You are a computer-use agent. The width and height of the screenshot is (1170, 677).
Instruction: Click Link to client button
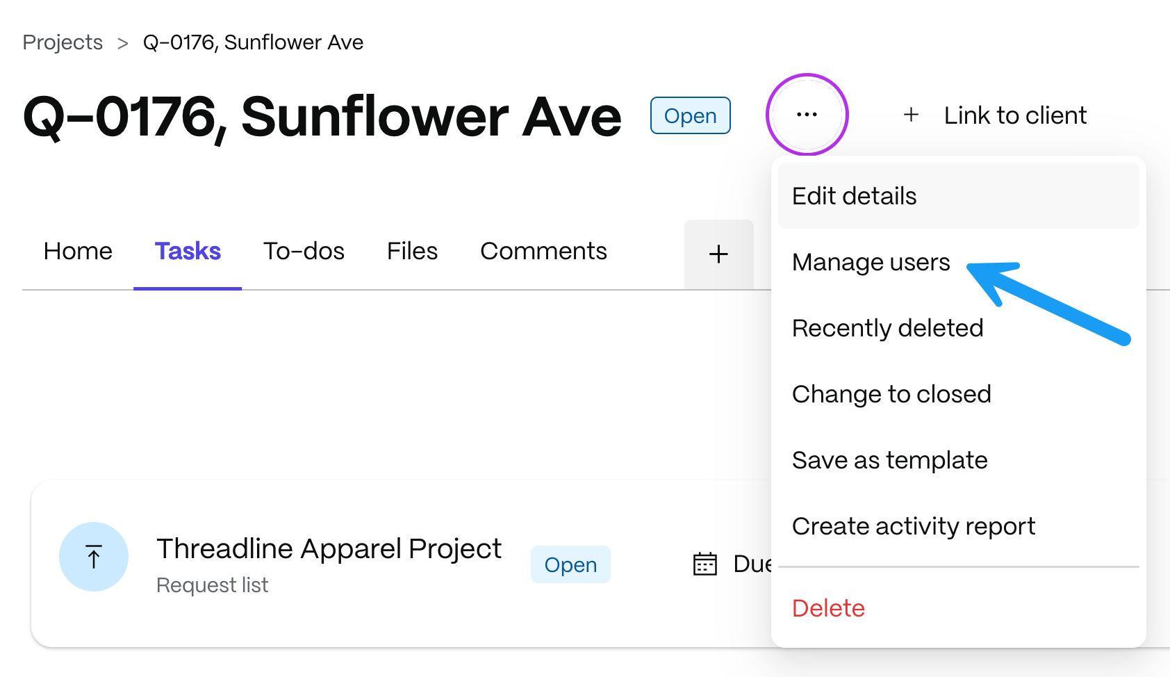tap(995, 115)
